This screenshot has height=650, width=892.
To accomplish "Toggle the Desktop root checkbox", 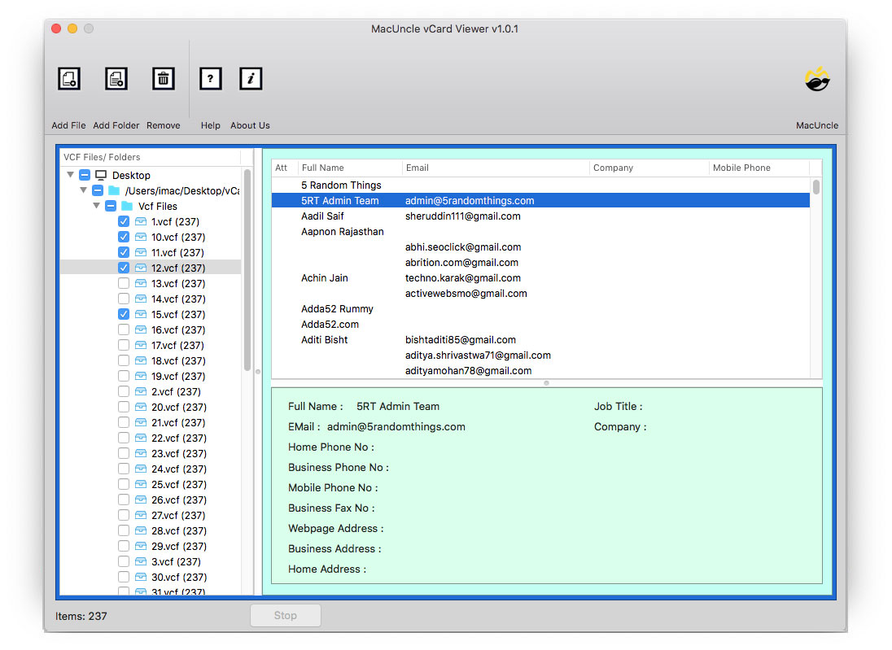I will point(85,175).
